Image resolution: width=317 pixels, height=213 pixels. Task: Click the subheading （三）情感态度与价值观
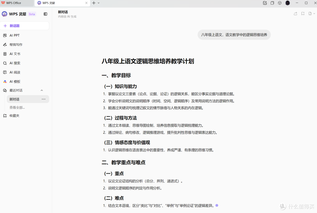coord(127,143)
